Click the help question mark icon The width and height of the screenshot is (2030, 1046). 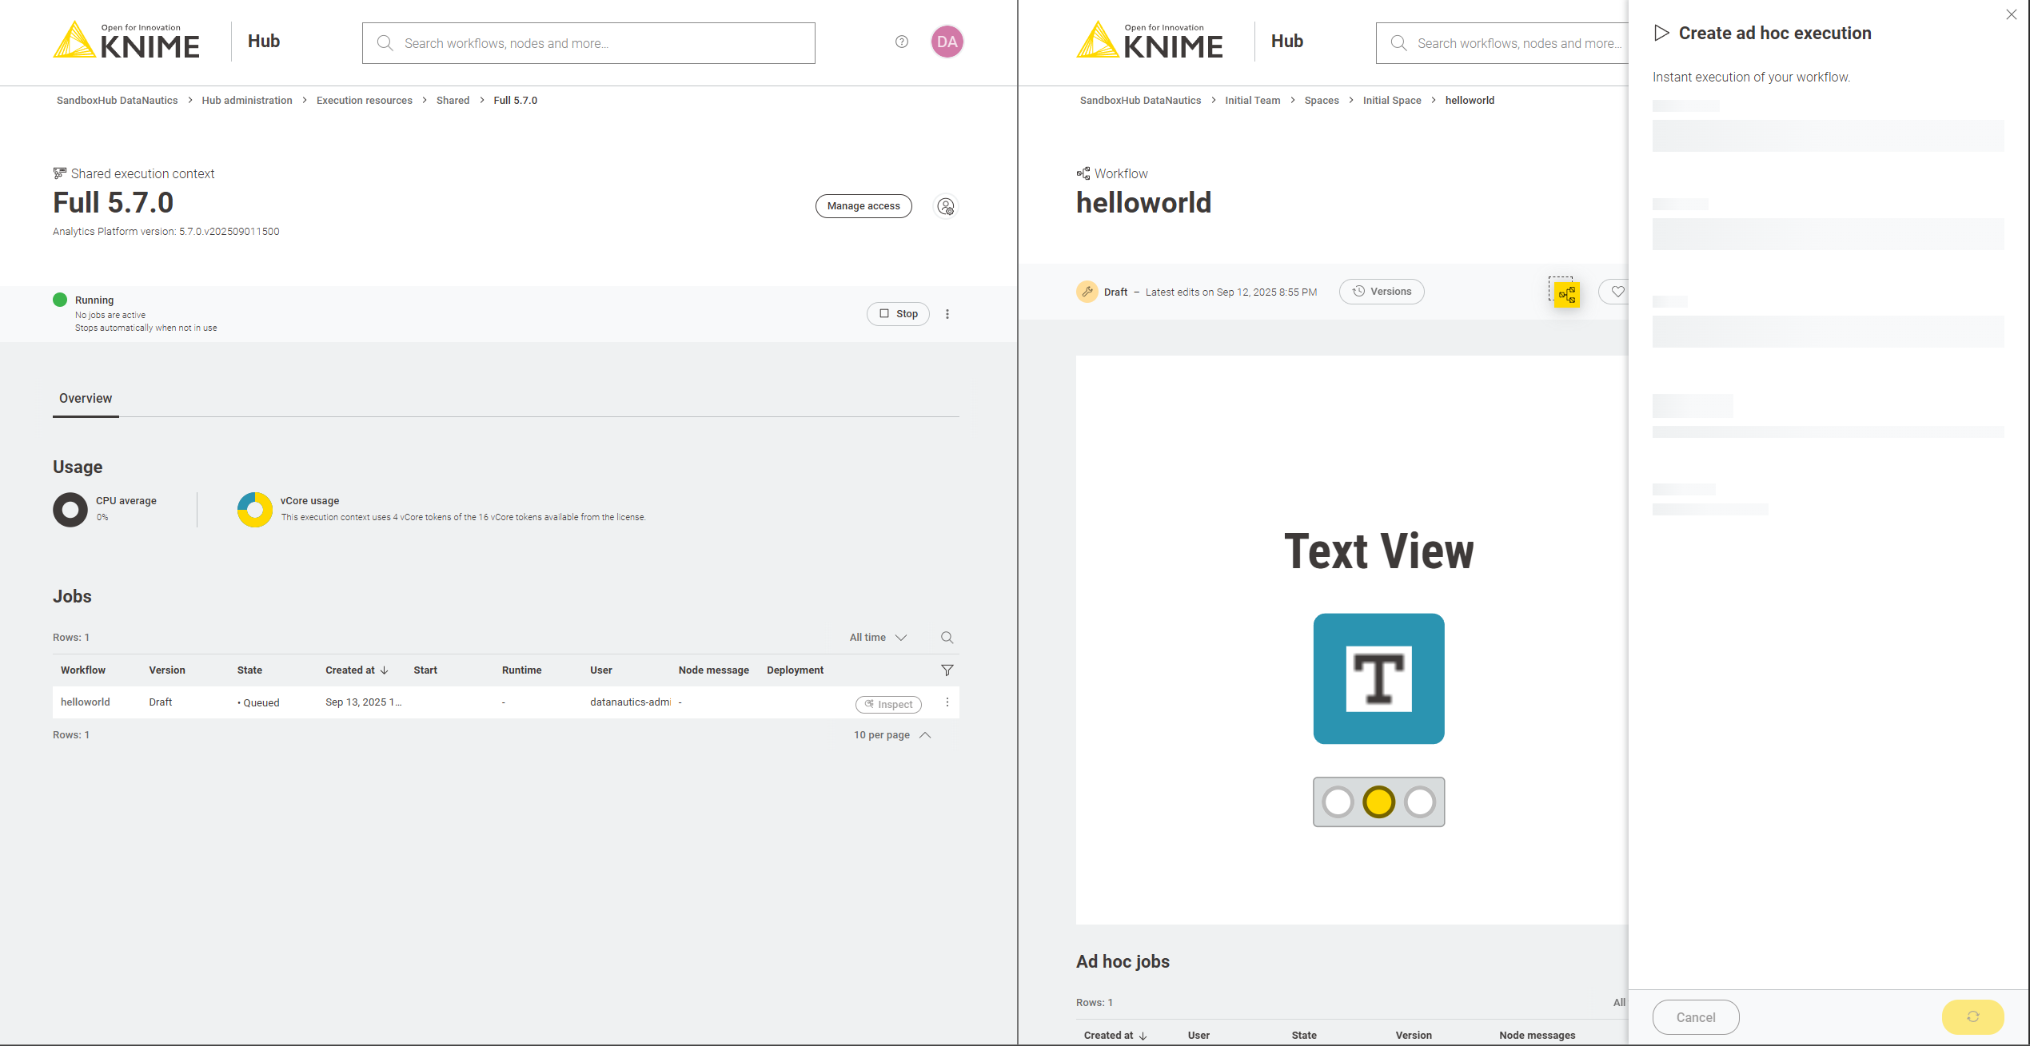coord(901,42)
